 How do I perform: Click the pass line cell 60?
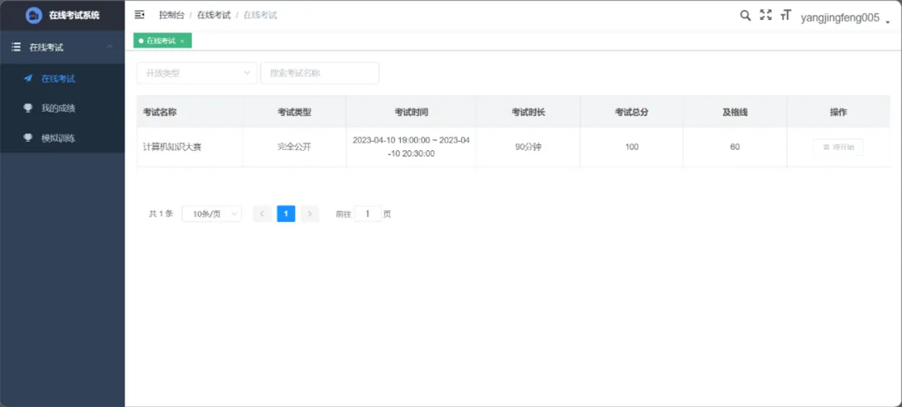tap(735, 147)
